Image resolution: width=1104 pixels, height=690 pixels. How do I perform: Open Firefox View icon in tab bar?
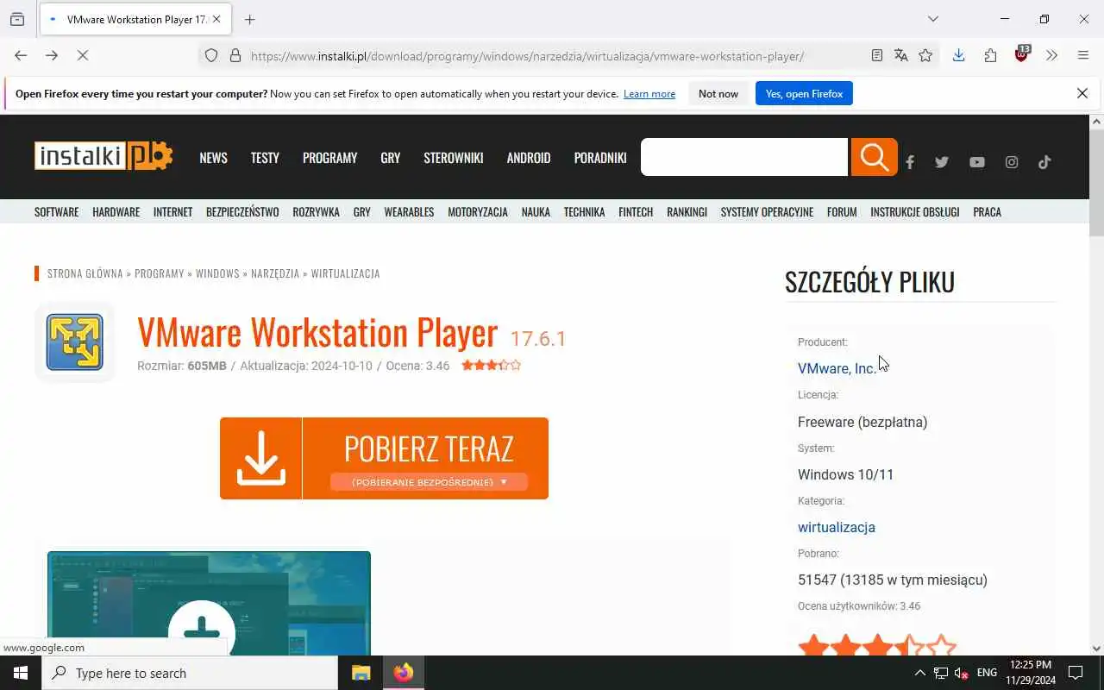point(17,19)
